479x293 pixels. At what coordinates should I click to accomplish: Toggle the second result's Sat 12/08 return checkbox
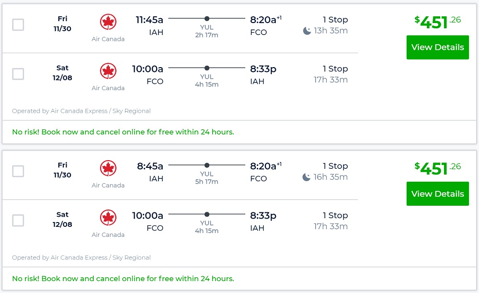click(x=18, y=221)
